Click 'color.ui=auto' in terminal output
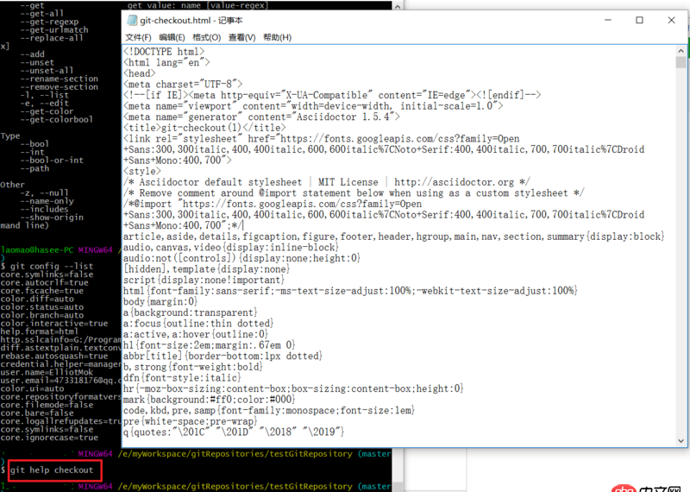This screenshot has height=492, width=690. tap(32, 388)
